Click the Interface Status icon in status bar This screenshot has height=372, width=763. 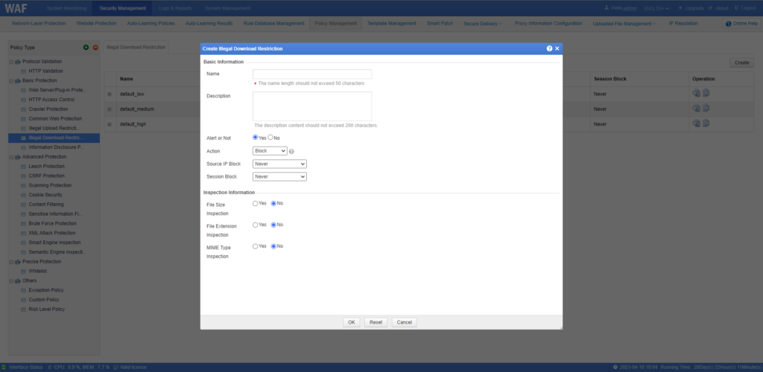(x=4, y=367)
